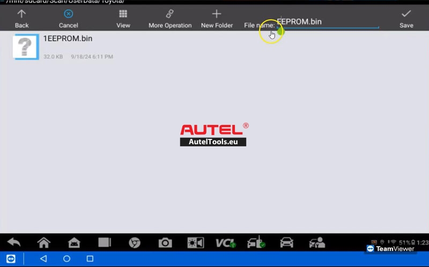Screen dimensions: 429x267
Task: Save the file with checkmark button
Action: click(x=406, y=18)
